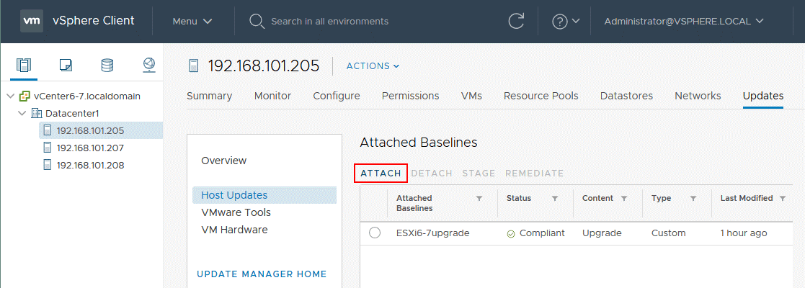Switch to the Networking inventory icon
Image resolution: width=805 pixels, height=288 pixels.
tap(148, 66)
